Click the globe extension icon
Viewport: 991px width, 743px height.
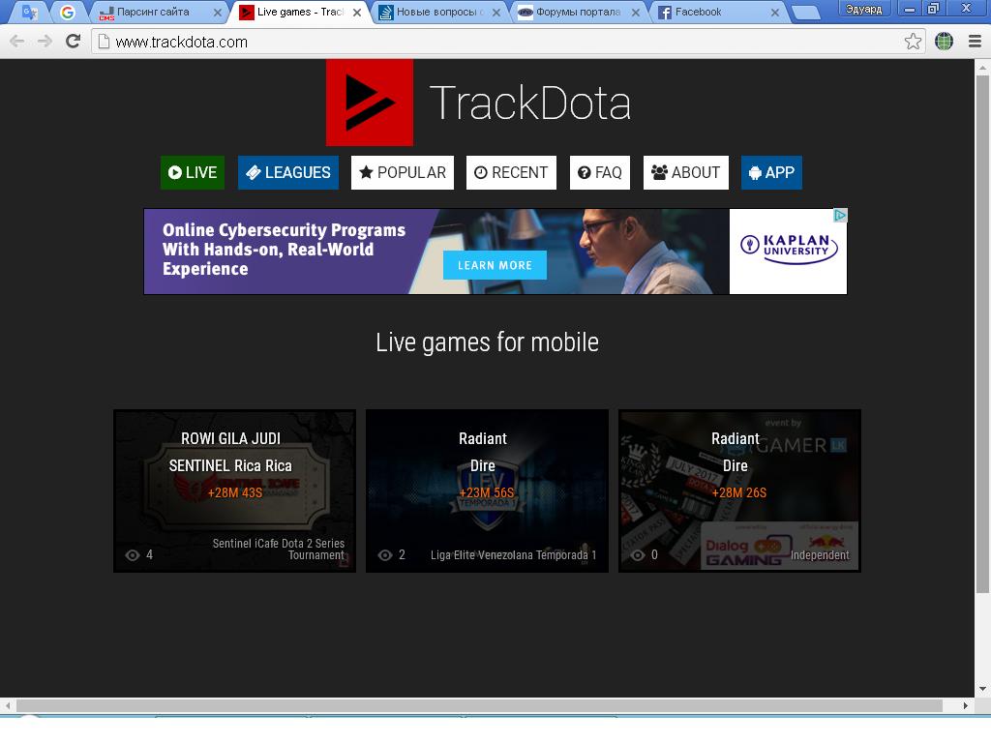point(944,42)
